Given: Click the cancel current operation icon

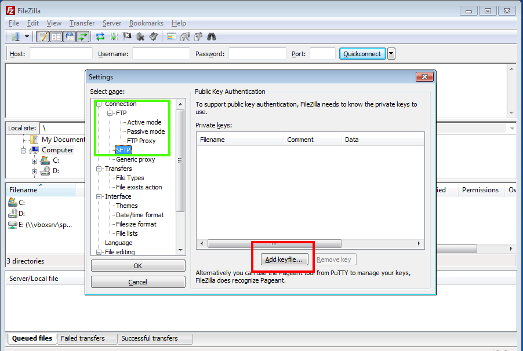Looking at the screenshot, I should [x=127, y=37].
